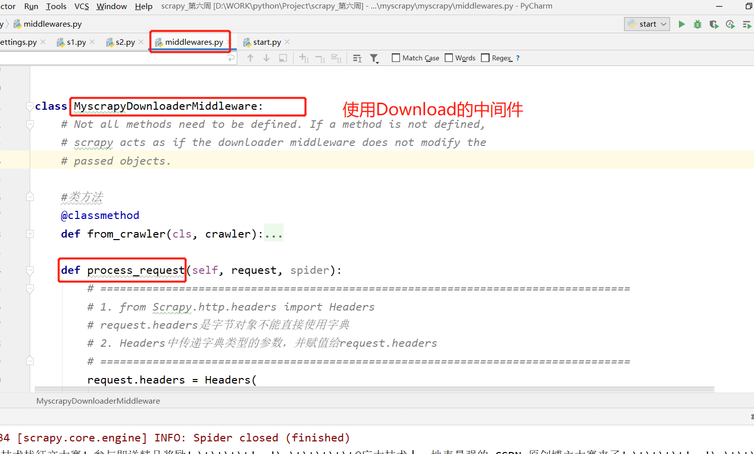Start debugging with the bug icon
754x454 pixels.
point(697,24)
